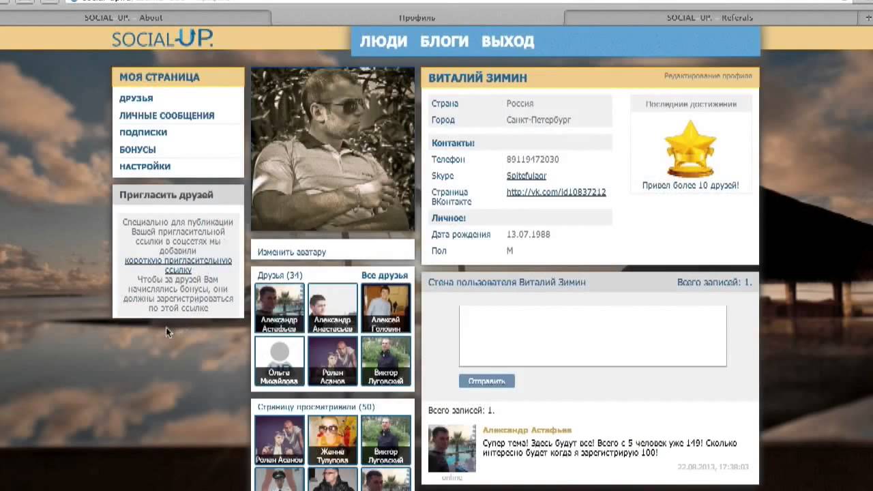The image size is (873, 491).
Task: Open the ЛЮДИ section
Action: point(383,41)
